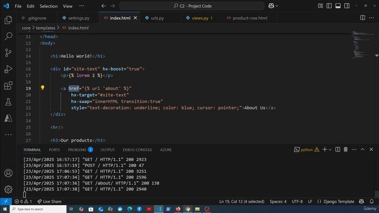Open Copilot dropdown chevron in title bar
Screen dimensions: 379x213
point(277,7)
